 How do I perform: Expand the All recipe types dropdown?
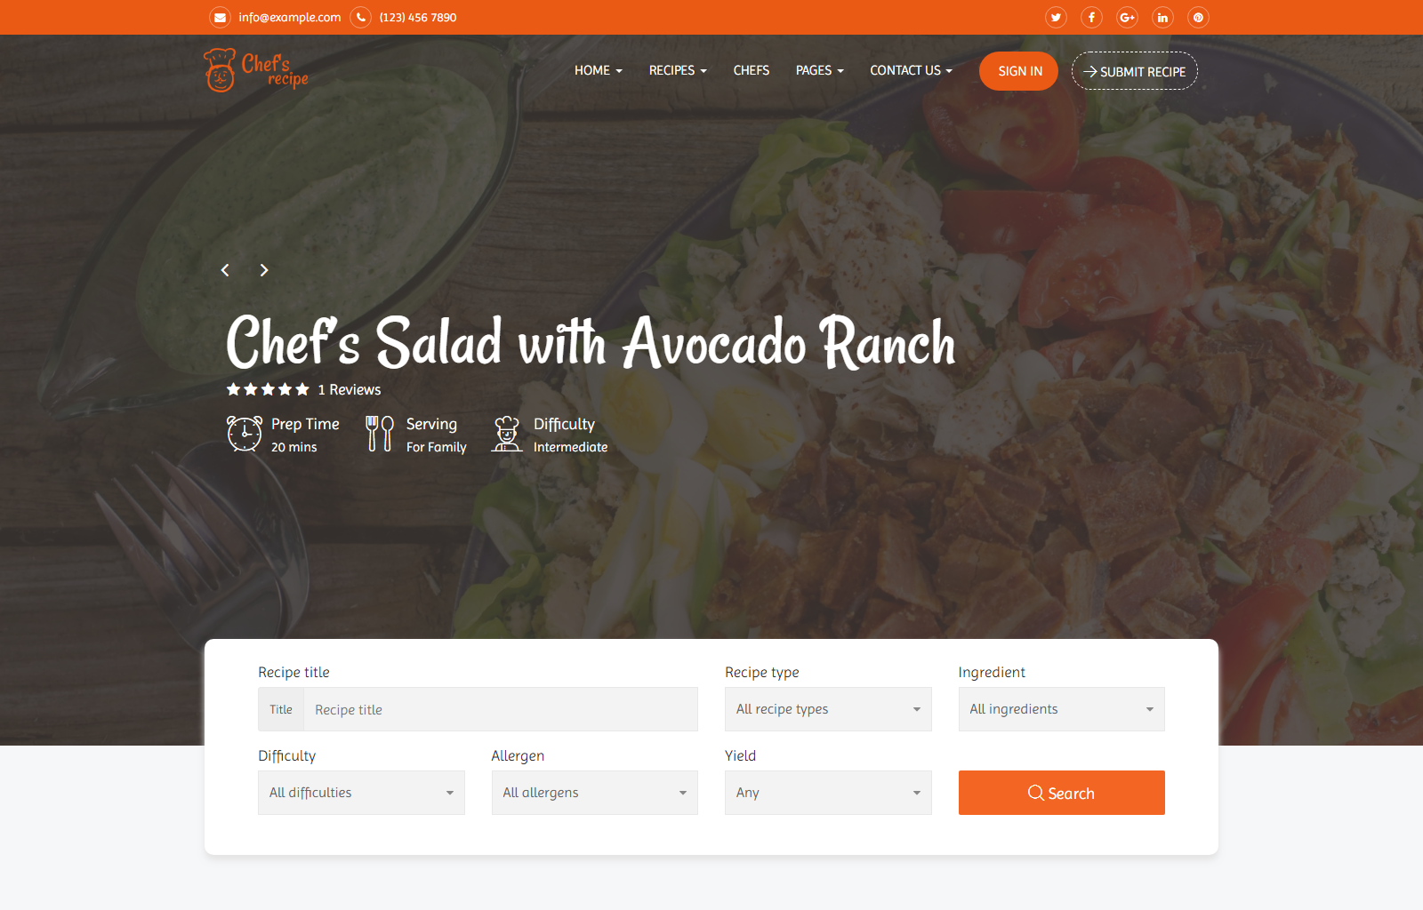[x=828, y=709]
